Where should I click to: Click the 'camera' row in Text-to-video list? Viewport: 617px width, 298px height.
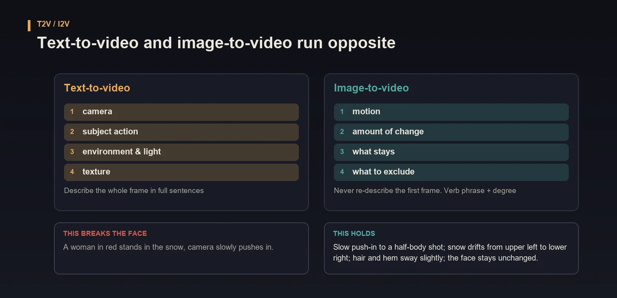click(181, 112)
